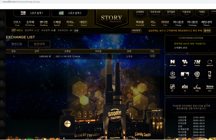This screenshot has height=140, width=216.
Task: Open the Naver Sports icon link
Action: pos(172,62)
